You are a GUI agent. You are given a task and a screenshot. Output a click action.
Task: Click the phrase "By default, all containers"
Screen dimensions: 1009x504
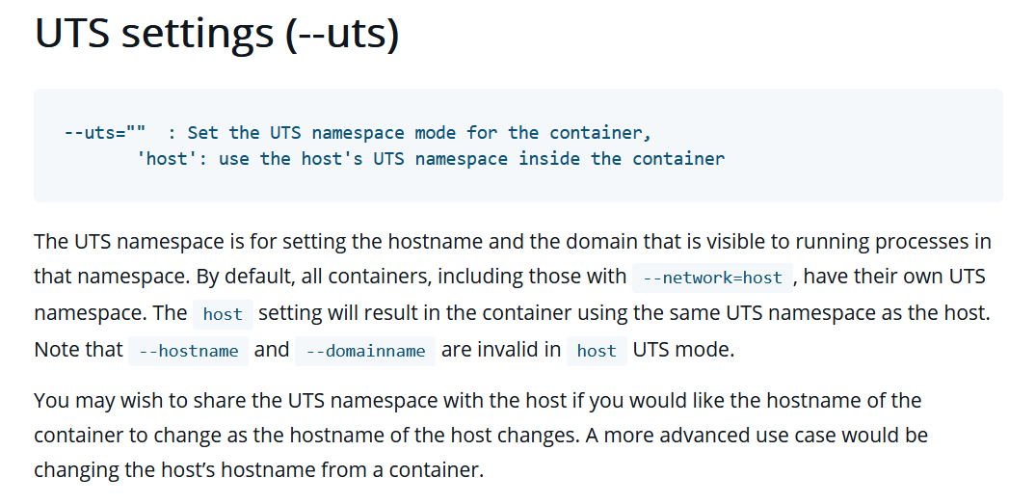tap(313, 277)
